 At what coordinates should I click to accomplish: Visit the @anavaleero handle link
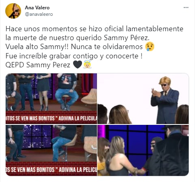click(x=39, y=14)
